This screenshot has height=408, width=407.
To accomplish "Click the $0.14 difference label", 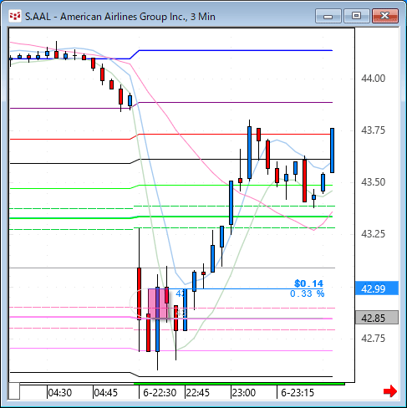I will coord(308,283).
